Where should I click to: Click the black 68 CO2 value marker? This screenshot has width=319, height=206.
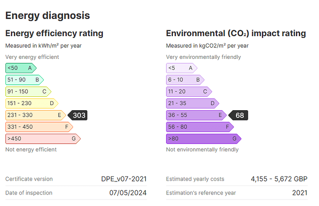pos(238,115)
